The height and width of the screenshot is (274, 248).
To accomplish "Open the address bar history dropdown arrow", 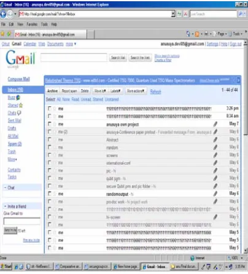I will (173, 14).
